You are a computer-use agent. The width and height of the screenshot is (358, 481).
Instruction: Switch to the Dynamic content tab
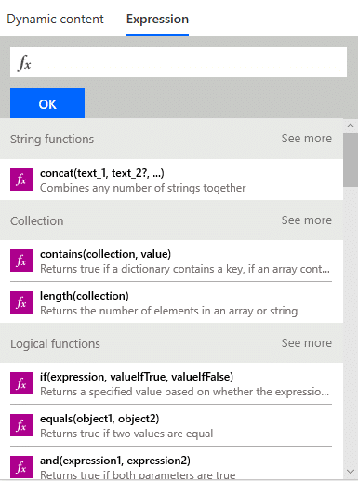[x=55, y=20]
